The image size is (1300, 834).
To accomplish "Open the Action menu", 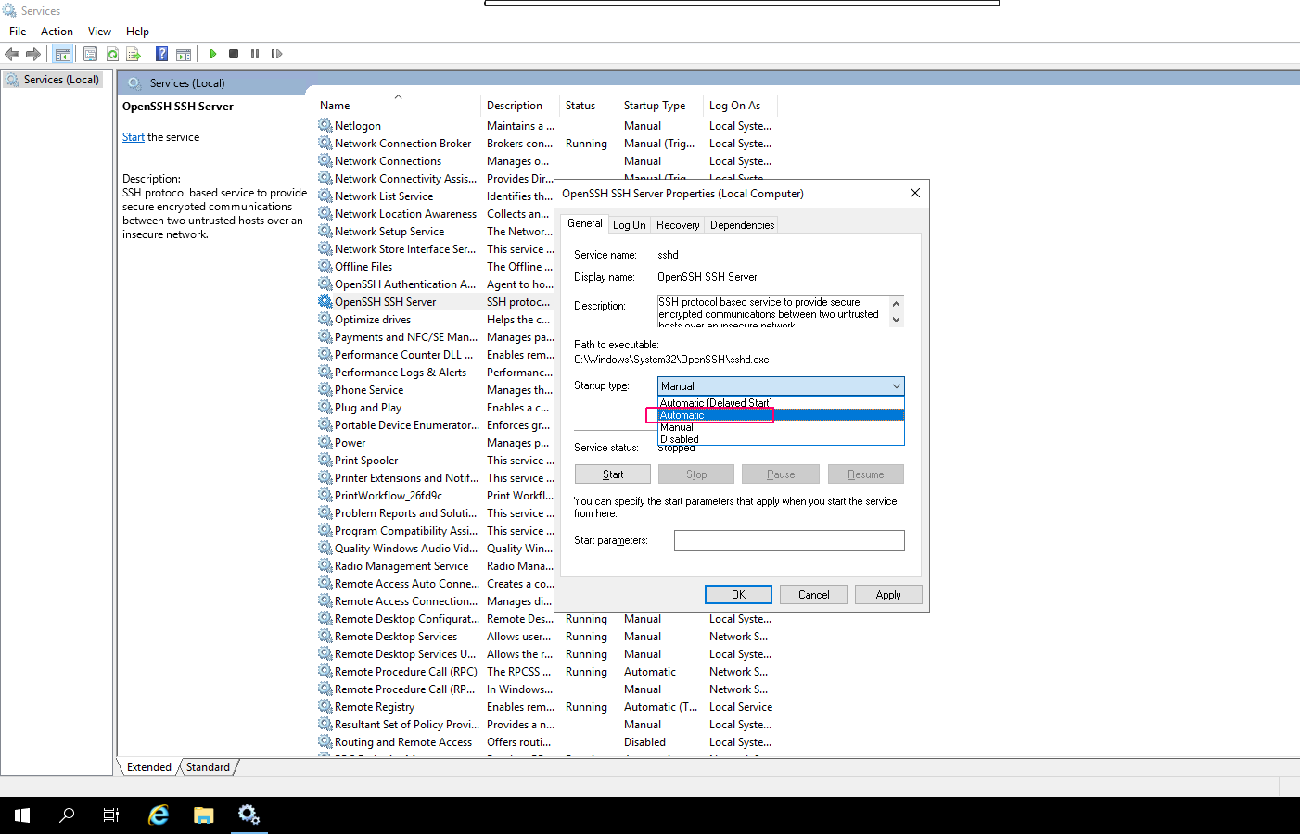I will pos(57,32).
